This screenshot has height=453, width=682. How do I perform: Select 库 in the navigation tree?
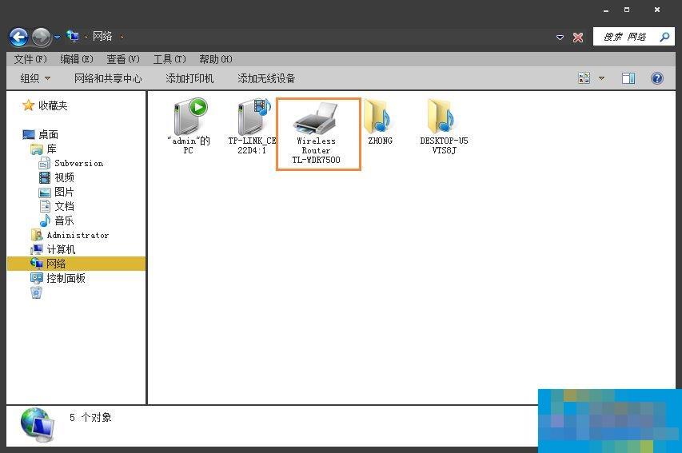pos(52,149)
